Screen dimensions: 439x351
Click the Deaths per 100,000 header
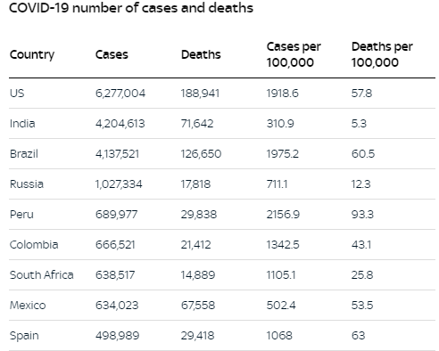[382, 54]
